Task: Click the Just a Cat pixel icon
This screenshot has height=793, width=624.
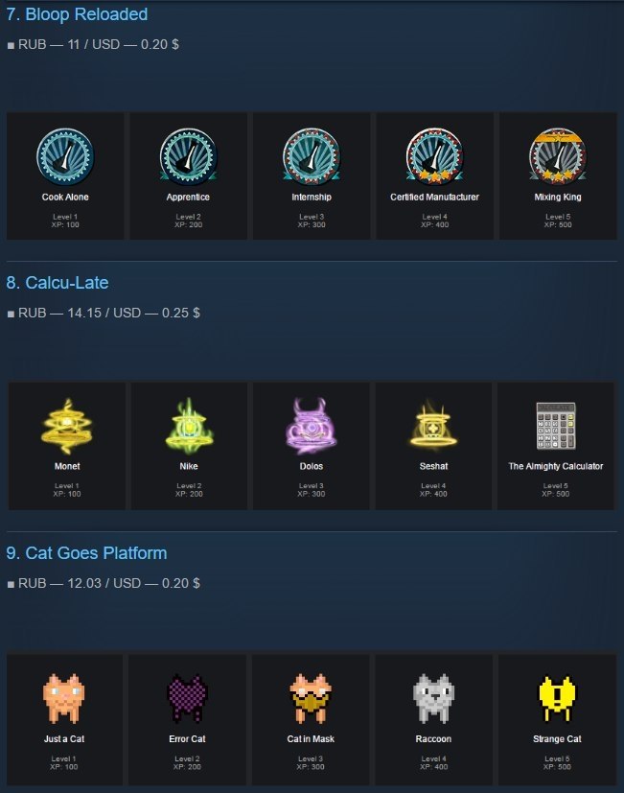Action: [63, 698]
